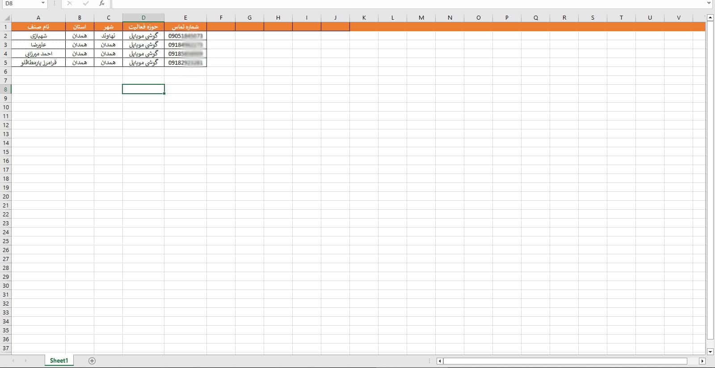Click next sheet navigation arrow
715x368 pixels.
pyautogui.click(x=25, y=361)
